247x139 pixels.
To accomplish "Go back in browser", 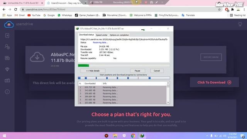I will point(4,9).
